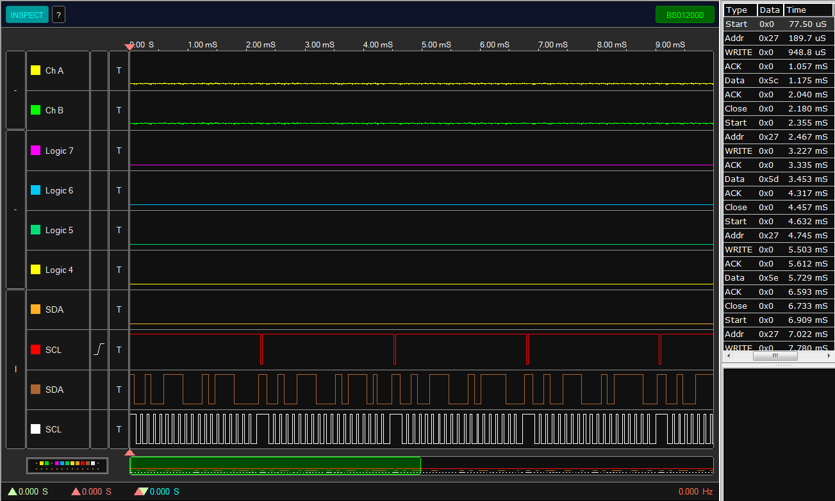Viewport: 835px width, 501px height.
Task: Click the Type column header in packet table
Action: (x=740, y=10)
